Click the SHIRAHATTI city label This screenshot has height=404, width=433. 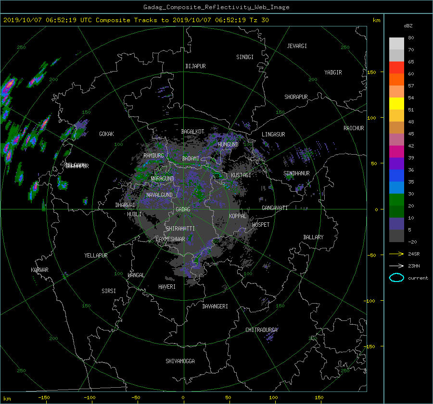pos(180,229)
